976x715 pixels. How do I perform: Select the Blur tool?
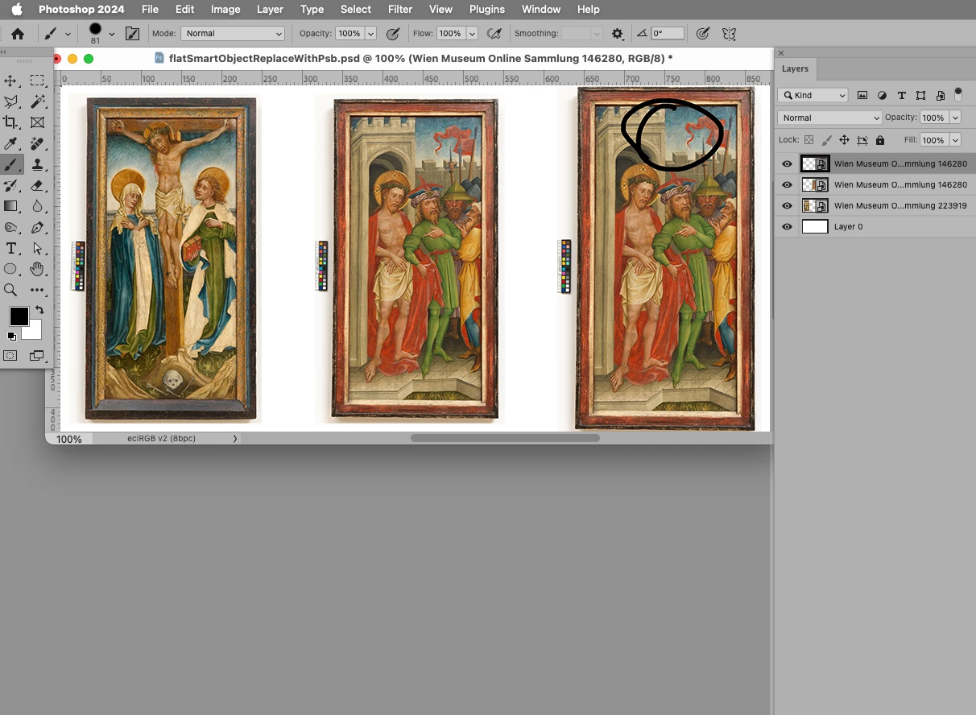pyautogui.click(x=37, y=206)
